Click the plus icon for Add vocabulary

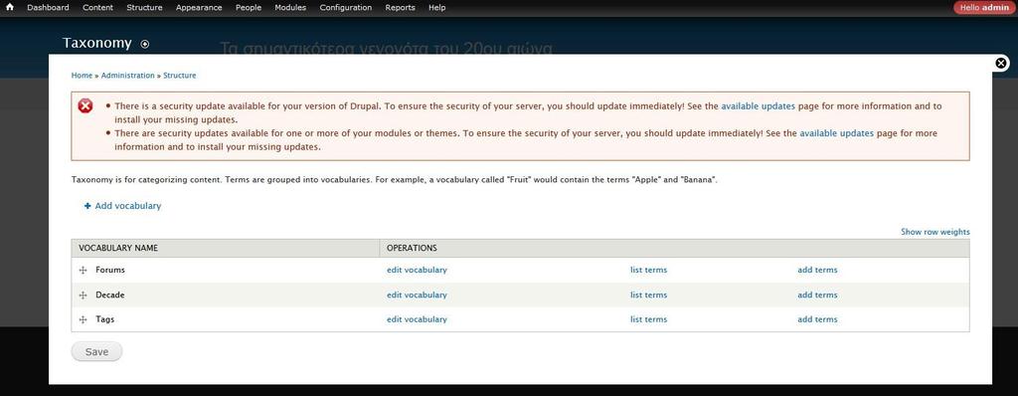87,206
